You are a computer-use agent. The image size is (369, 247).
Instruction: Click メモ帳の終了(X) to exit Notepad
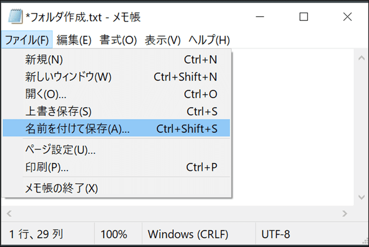[x=62, y=188]
